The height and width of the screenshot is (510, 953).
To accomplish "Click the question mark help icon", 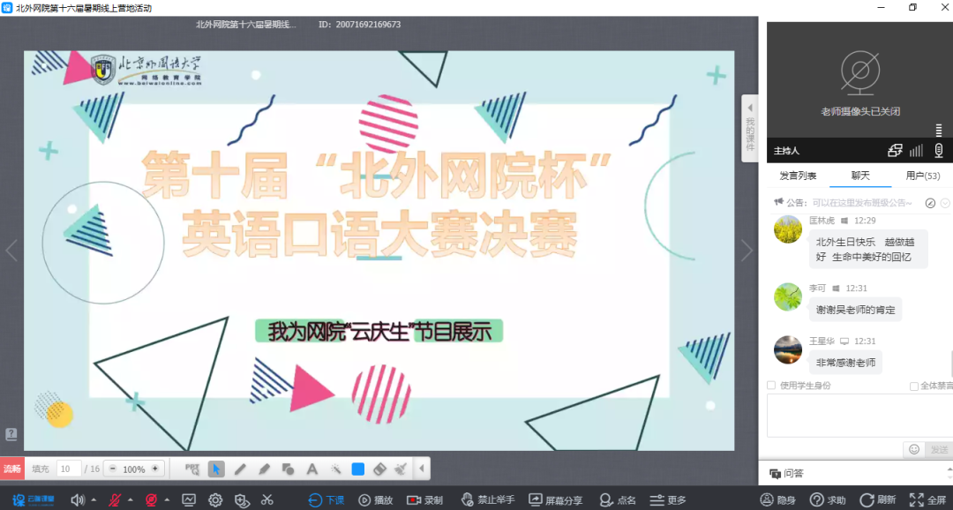I will click(11, 434).
